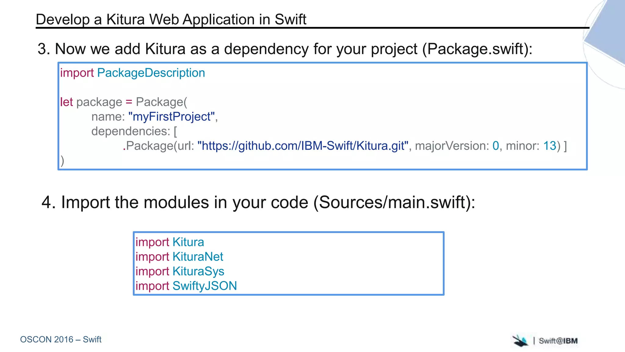The height and width of the screenshot is (352, 625).
Task: Click the name: "myFirstProject" line
Action: pos(154,117)
